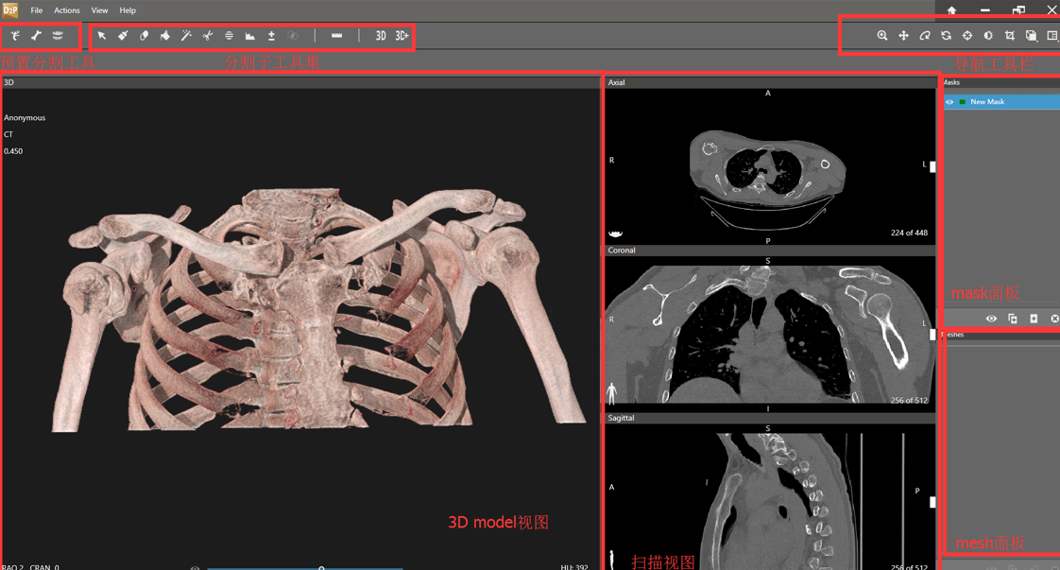This screenshot has height=570, width=1060.
Task: Open the Help menu
Action: coord(128,10)
